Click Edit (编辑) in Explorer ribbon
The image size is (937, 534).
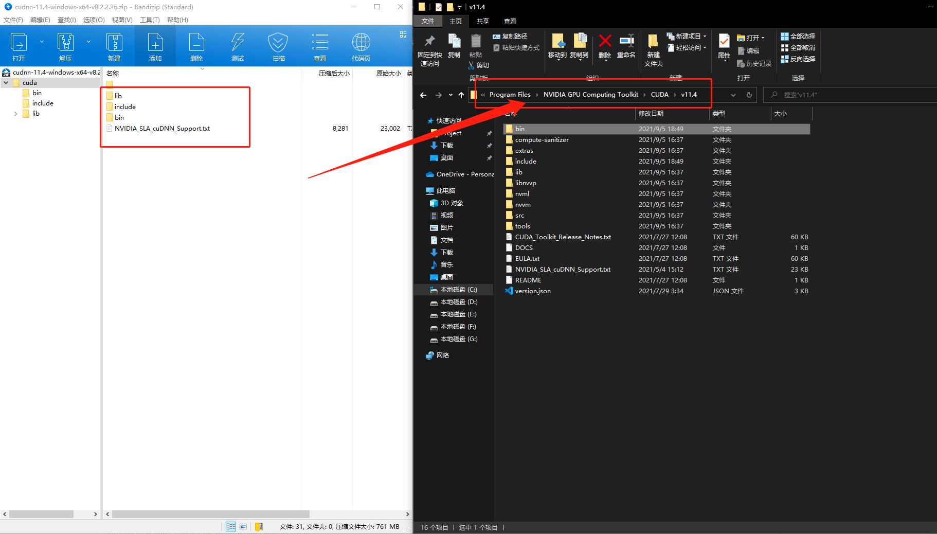(748, 51)
